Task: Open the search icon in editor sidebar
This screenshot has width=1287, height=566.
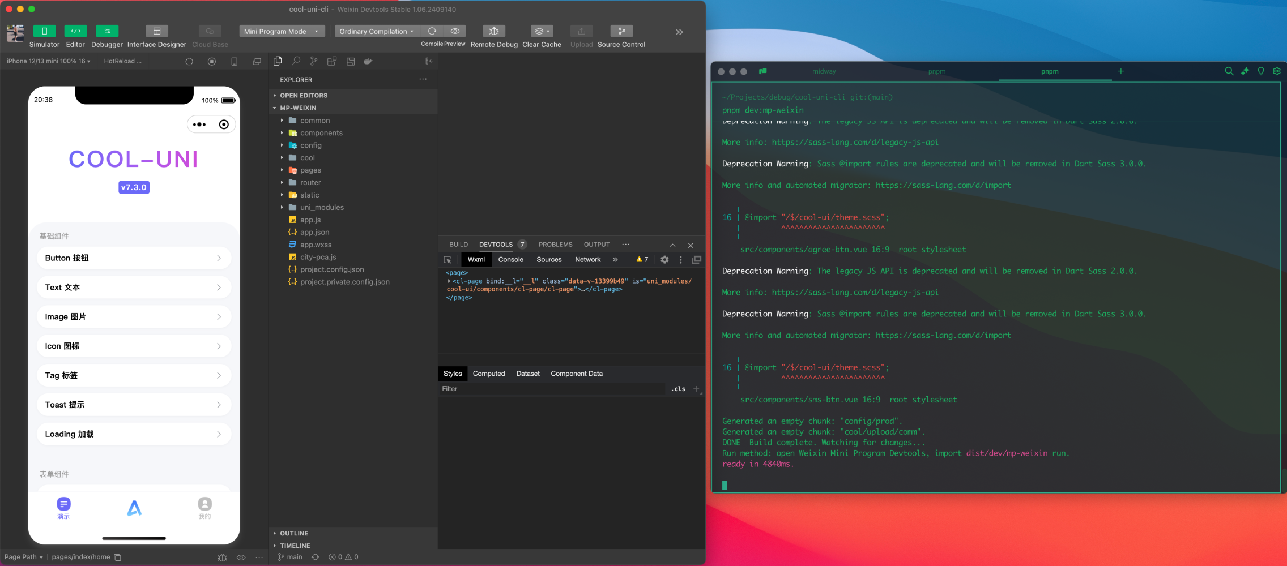Action: [x=296, y=61]
